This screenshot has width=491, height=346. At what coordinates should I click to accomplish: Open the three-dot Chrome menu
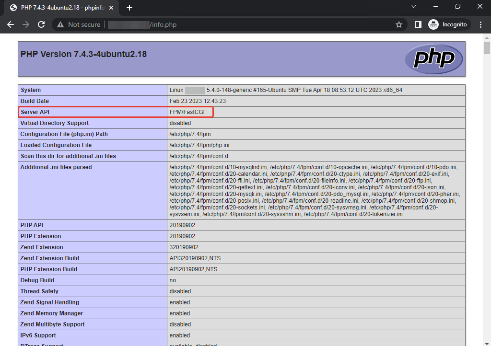point(481,24)
